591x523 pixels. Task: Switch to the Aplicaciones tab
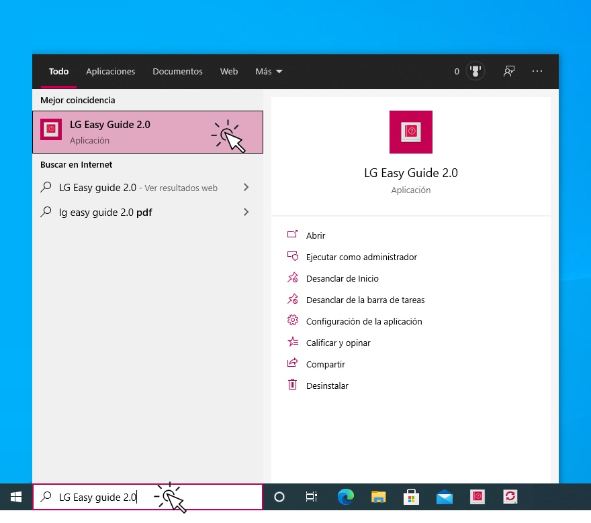click(x=110, y=72)
